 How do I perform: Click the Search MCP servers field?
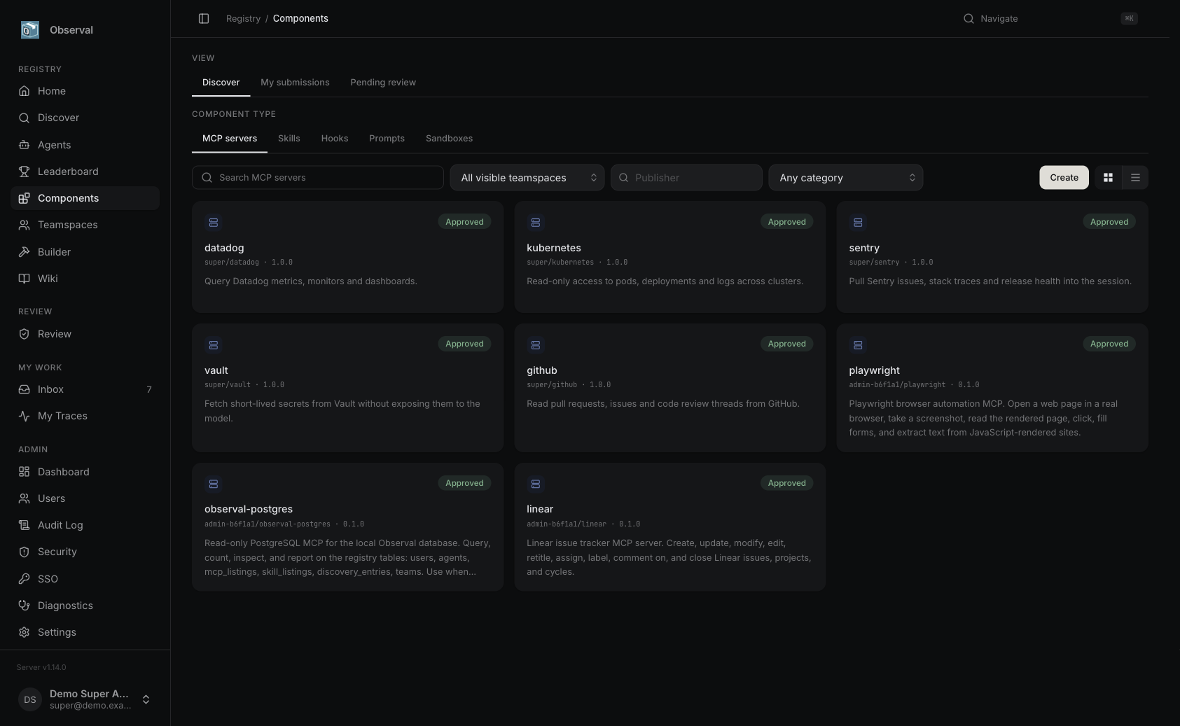coord(318,178)
